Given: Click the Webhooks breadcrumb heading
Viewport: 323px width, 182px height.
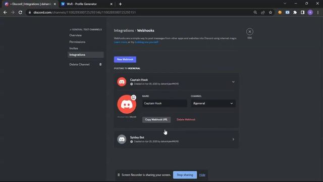Looking at the screenshot, I should click(x=146, y=30).
